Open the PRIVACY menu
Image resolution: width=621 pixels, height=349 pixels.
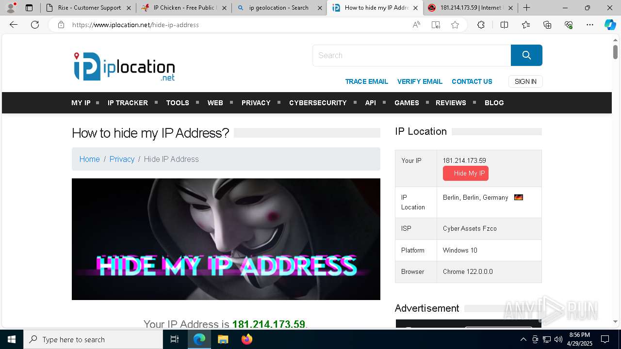(256, 103)
